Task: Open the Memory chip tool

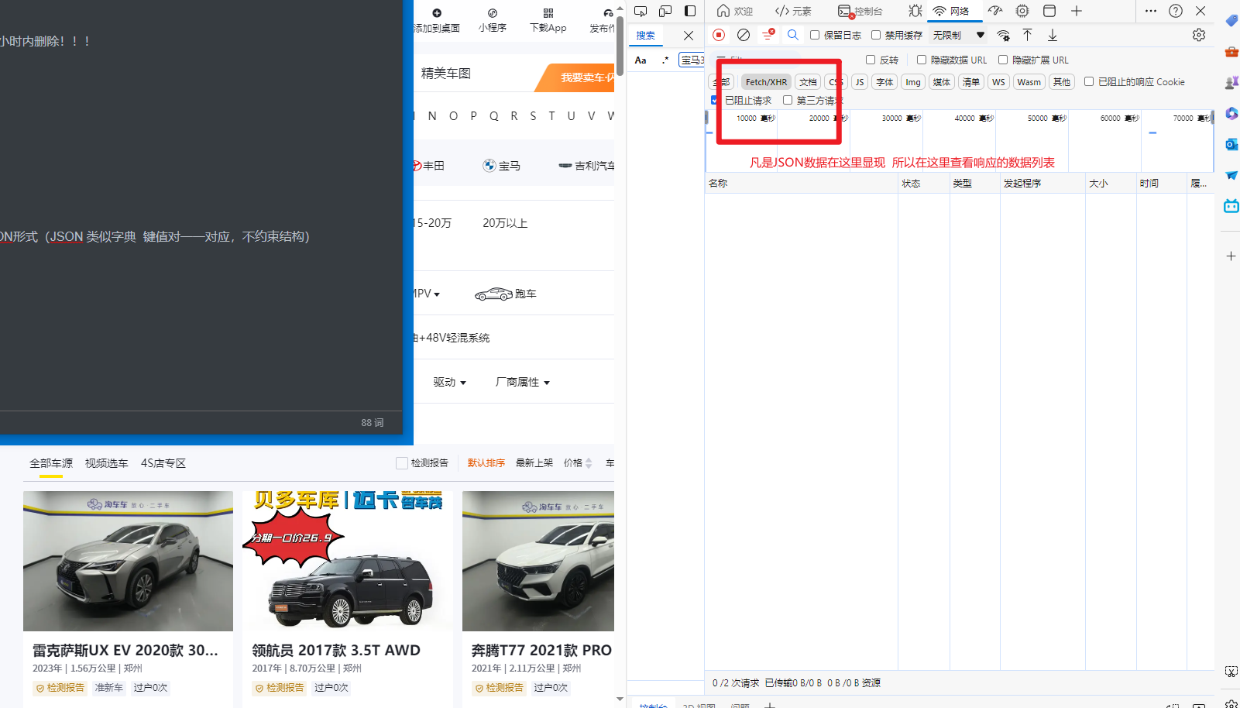Action: click(1022, 11)
